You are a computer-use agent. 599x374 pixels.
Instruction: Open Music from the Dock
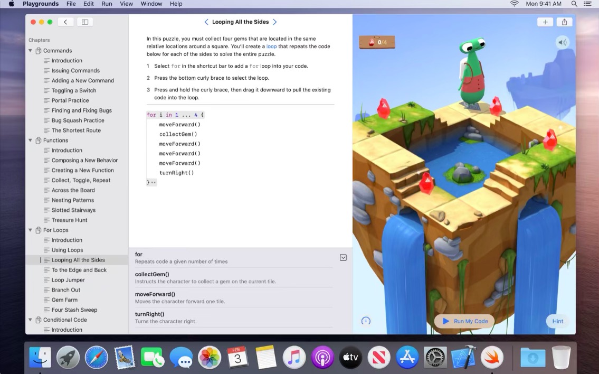click(x=294, y=357)
